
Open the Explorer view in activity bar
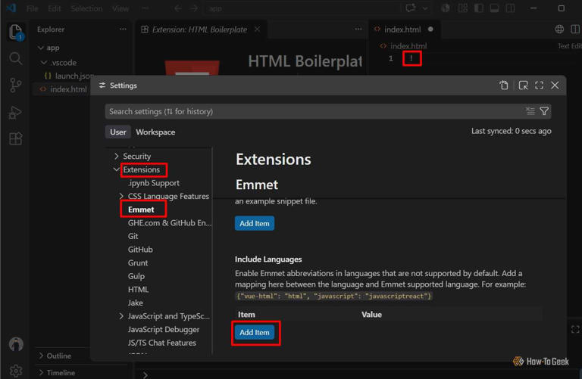click(16, 32)
